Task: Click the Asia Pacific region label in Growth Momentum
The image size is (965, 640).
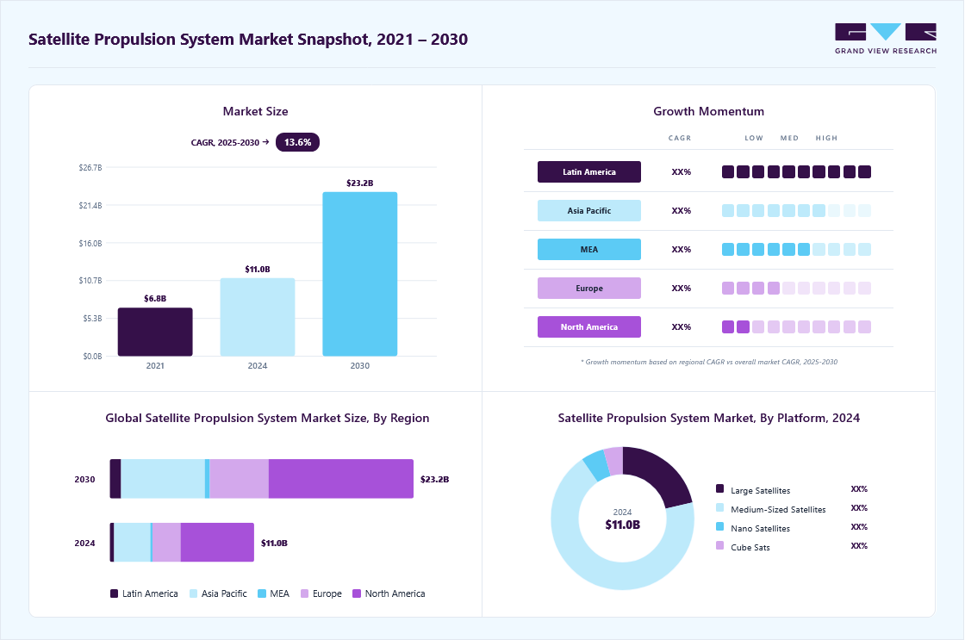Action: click(589, 210)
